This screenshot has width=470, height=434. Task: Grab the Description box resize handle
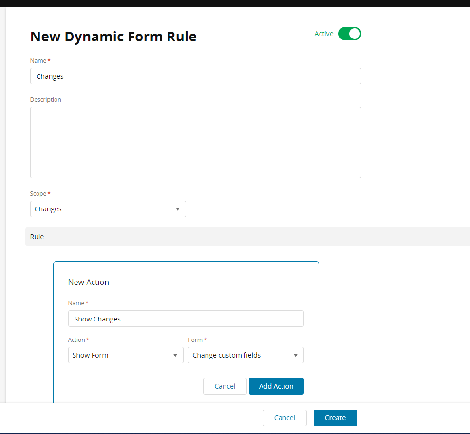coord(358,175)
